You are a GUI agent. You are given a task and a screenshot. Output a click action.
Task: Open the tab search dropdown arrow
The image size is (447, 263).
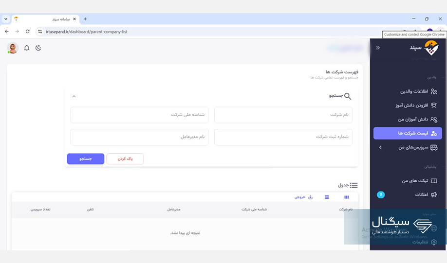pos(6,19)
